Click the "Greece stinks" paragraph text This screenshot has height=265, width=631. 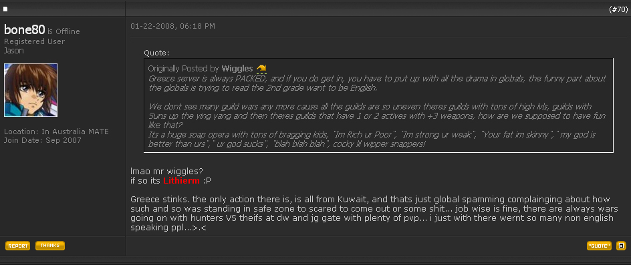372,214
